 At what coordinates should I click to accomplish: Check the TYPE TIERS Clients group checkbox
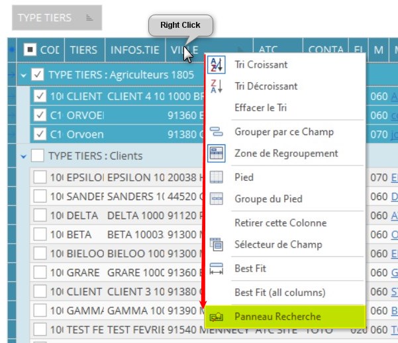(x=38, y=156)
